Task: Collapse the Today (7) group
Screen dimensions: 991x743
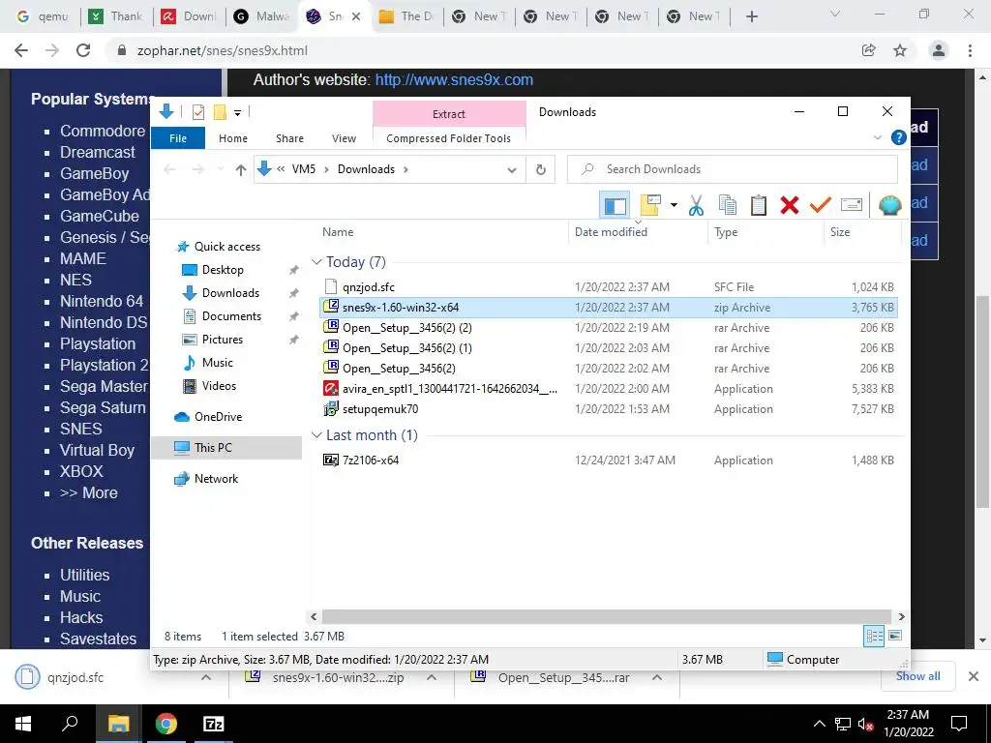Action: point(316,261)
